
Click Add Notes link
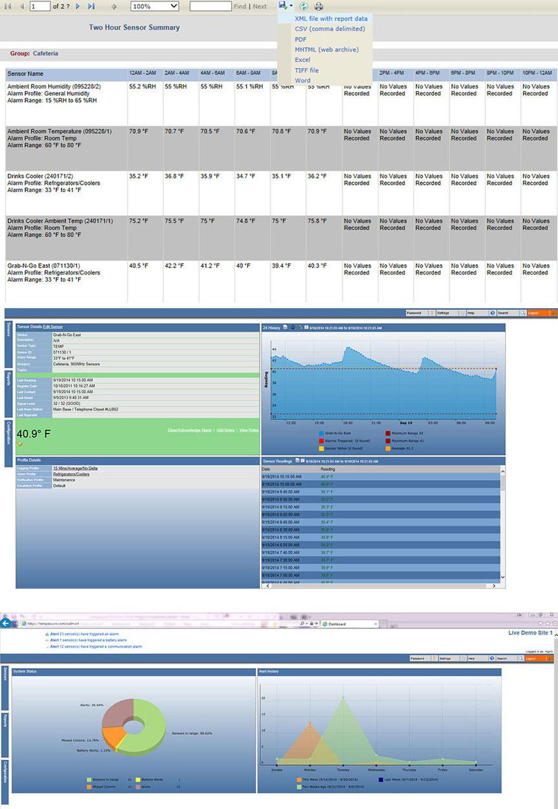[226, 429]
